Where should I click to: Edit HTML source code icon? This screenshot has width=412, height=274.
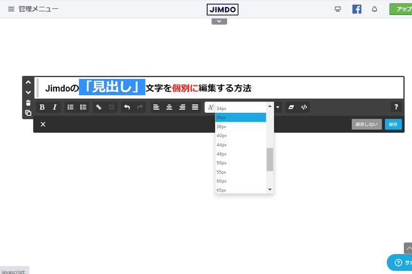pos(304,107)
